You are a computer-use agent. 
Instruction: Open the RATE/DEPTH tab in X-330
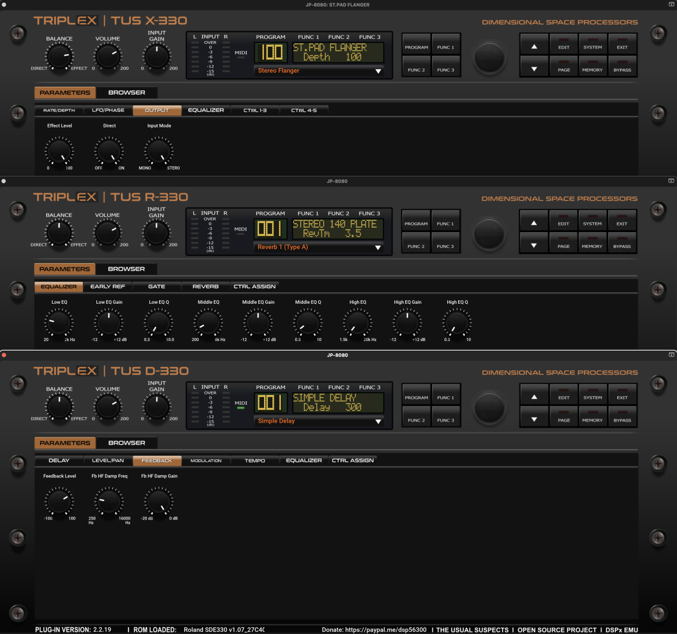point(59,110)
